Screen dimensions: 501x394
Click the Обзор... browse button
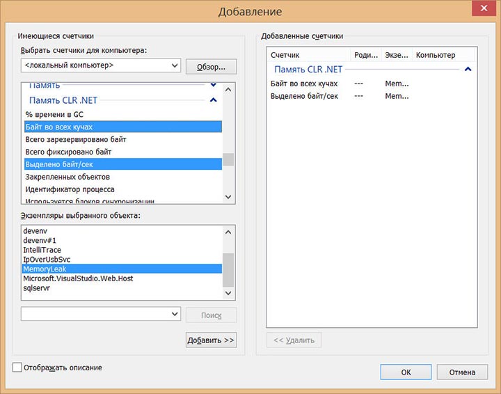coord(212,67)
